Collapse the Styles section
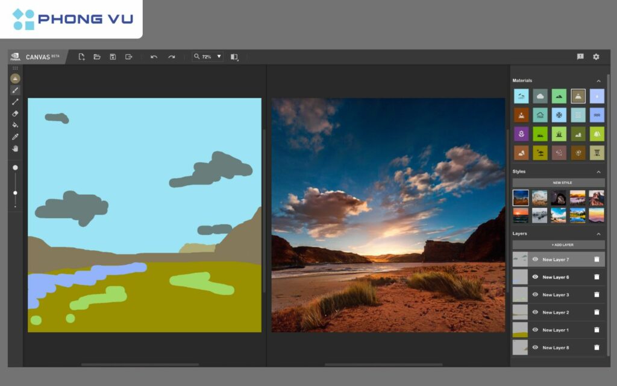617x386 pixels. pos(598,171)
